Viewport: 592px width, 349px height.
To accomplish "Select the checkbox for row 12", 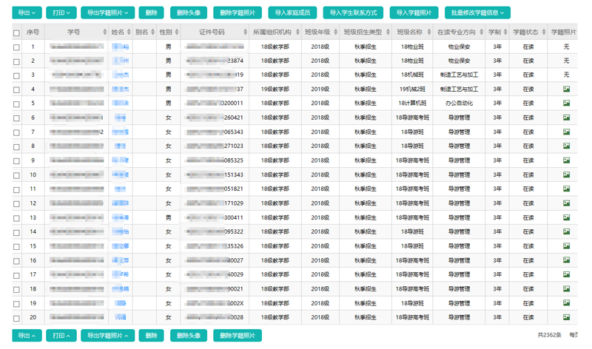I will [17, 203].
